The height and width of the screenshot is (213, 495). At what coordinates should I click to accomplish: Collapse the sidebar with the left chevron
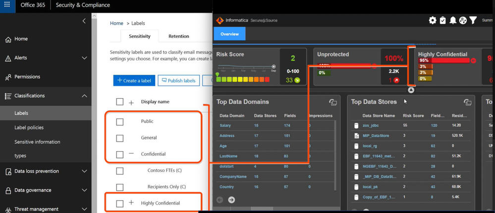84,21
